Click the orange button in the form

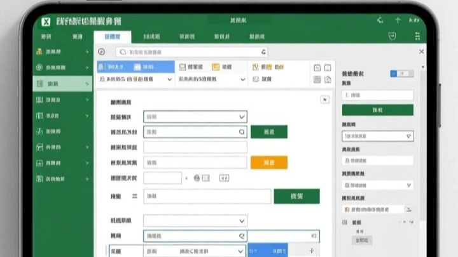tap(269, 162)
